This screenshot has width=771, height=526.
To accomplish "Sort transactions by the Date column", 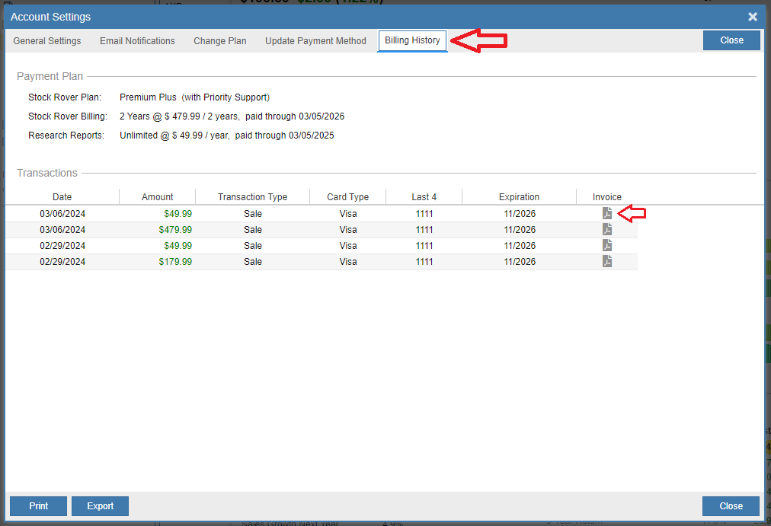I will click(x=62, y=196).
